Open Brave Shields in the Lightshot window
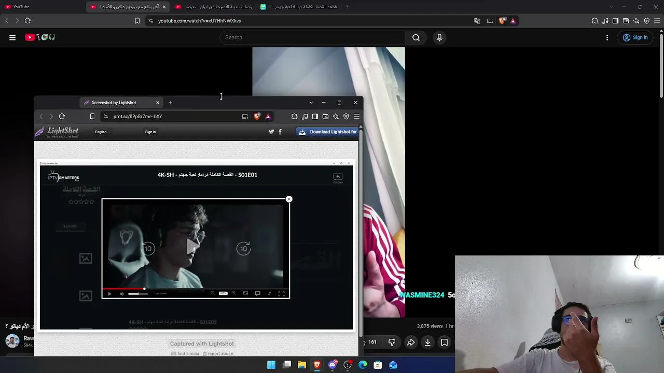 [257, 117]
